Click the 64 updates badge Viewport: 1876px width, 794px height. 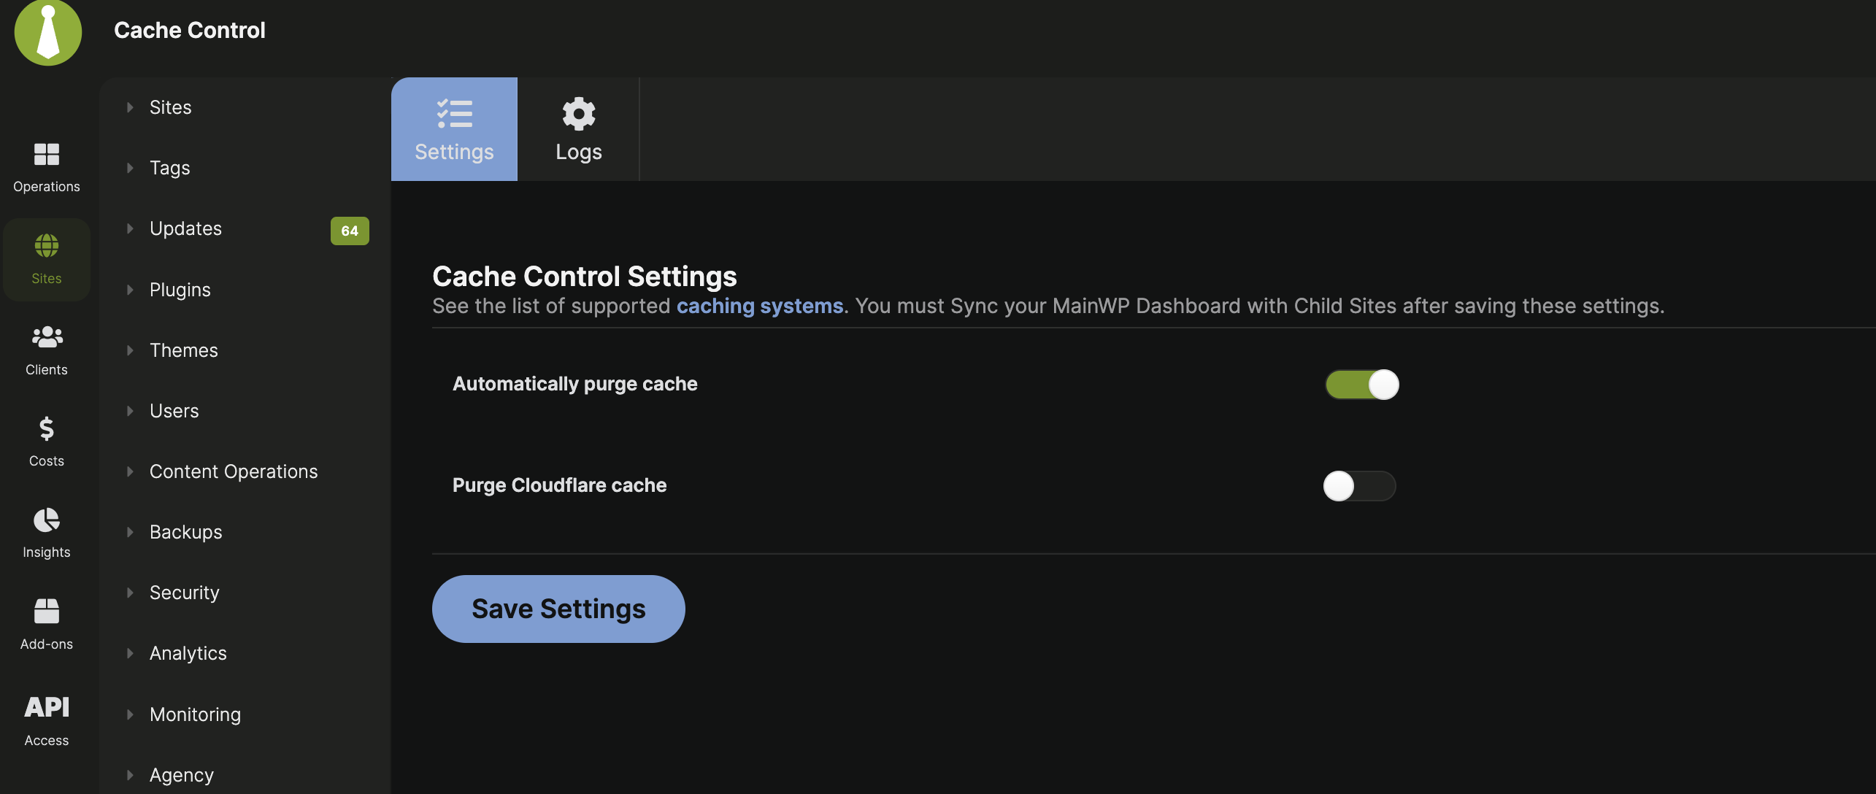click(x=350, y=231)
